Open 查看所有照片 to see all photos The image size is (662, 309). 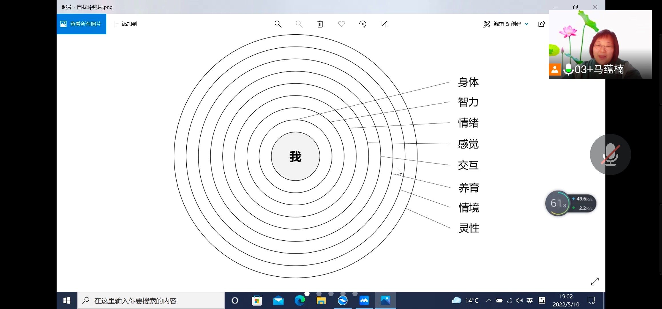coord(81,24)
